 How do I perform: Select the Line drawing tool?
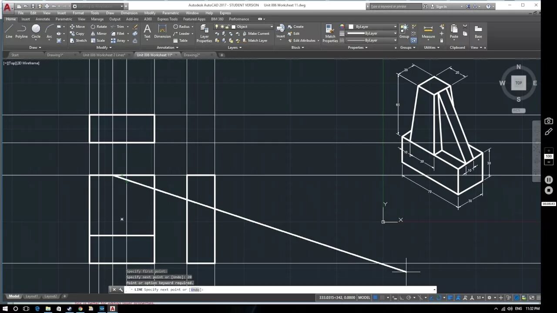[9, 31]
